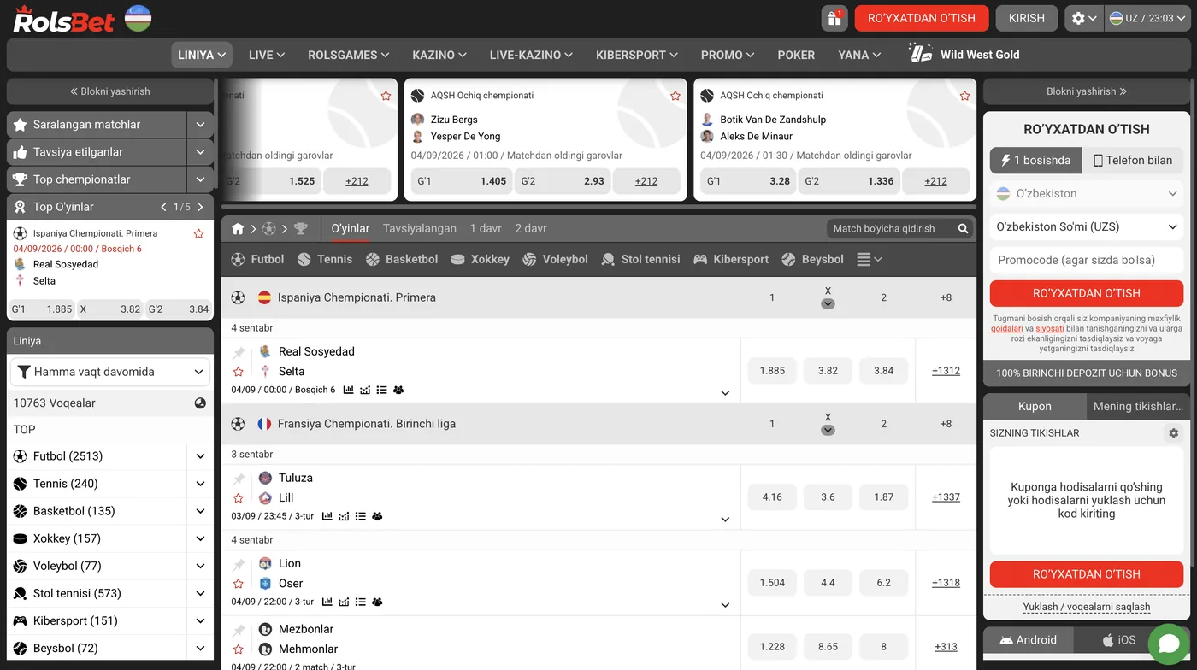
Task: Switch to 1 davr tab
Action: coord(486,228)
